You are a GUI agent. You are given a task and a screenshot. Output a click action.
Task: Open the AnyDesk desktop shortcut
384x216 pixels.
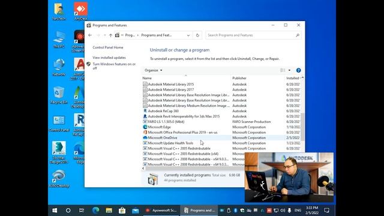(80, 11)
